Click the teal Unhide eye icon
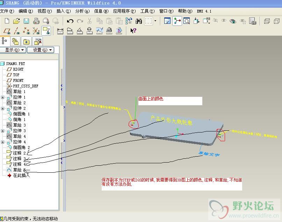 click(233, 21)
